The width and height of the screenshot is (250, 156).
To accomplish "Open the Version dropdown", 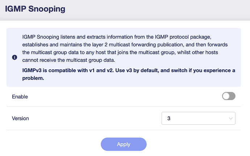I will pyautogui.click(x=198, y=118).
